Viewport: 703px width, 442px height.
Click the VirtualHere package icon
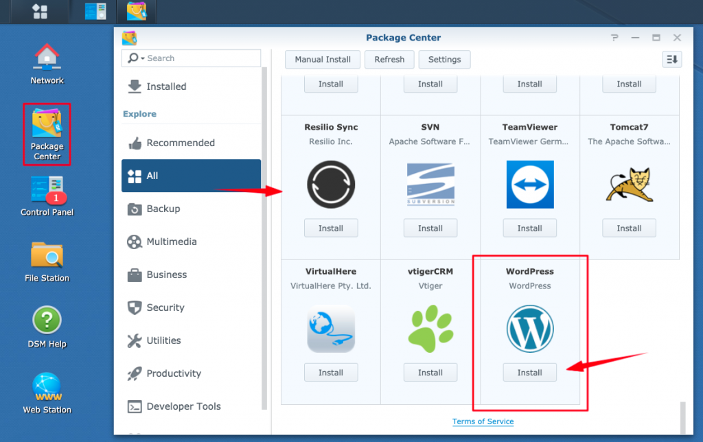[x=331, y=329]
